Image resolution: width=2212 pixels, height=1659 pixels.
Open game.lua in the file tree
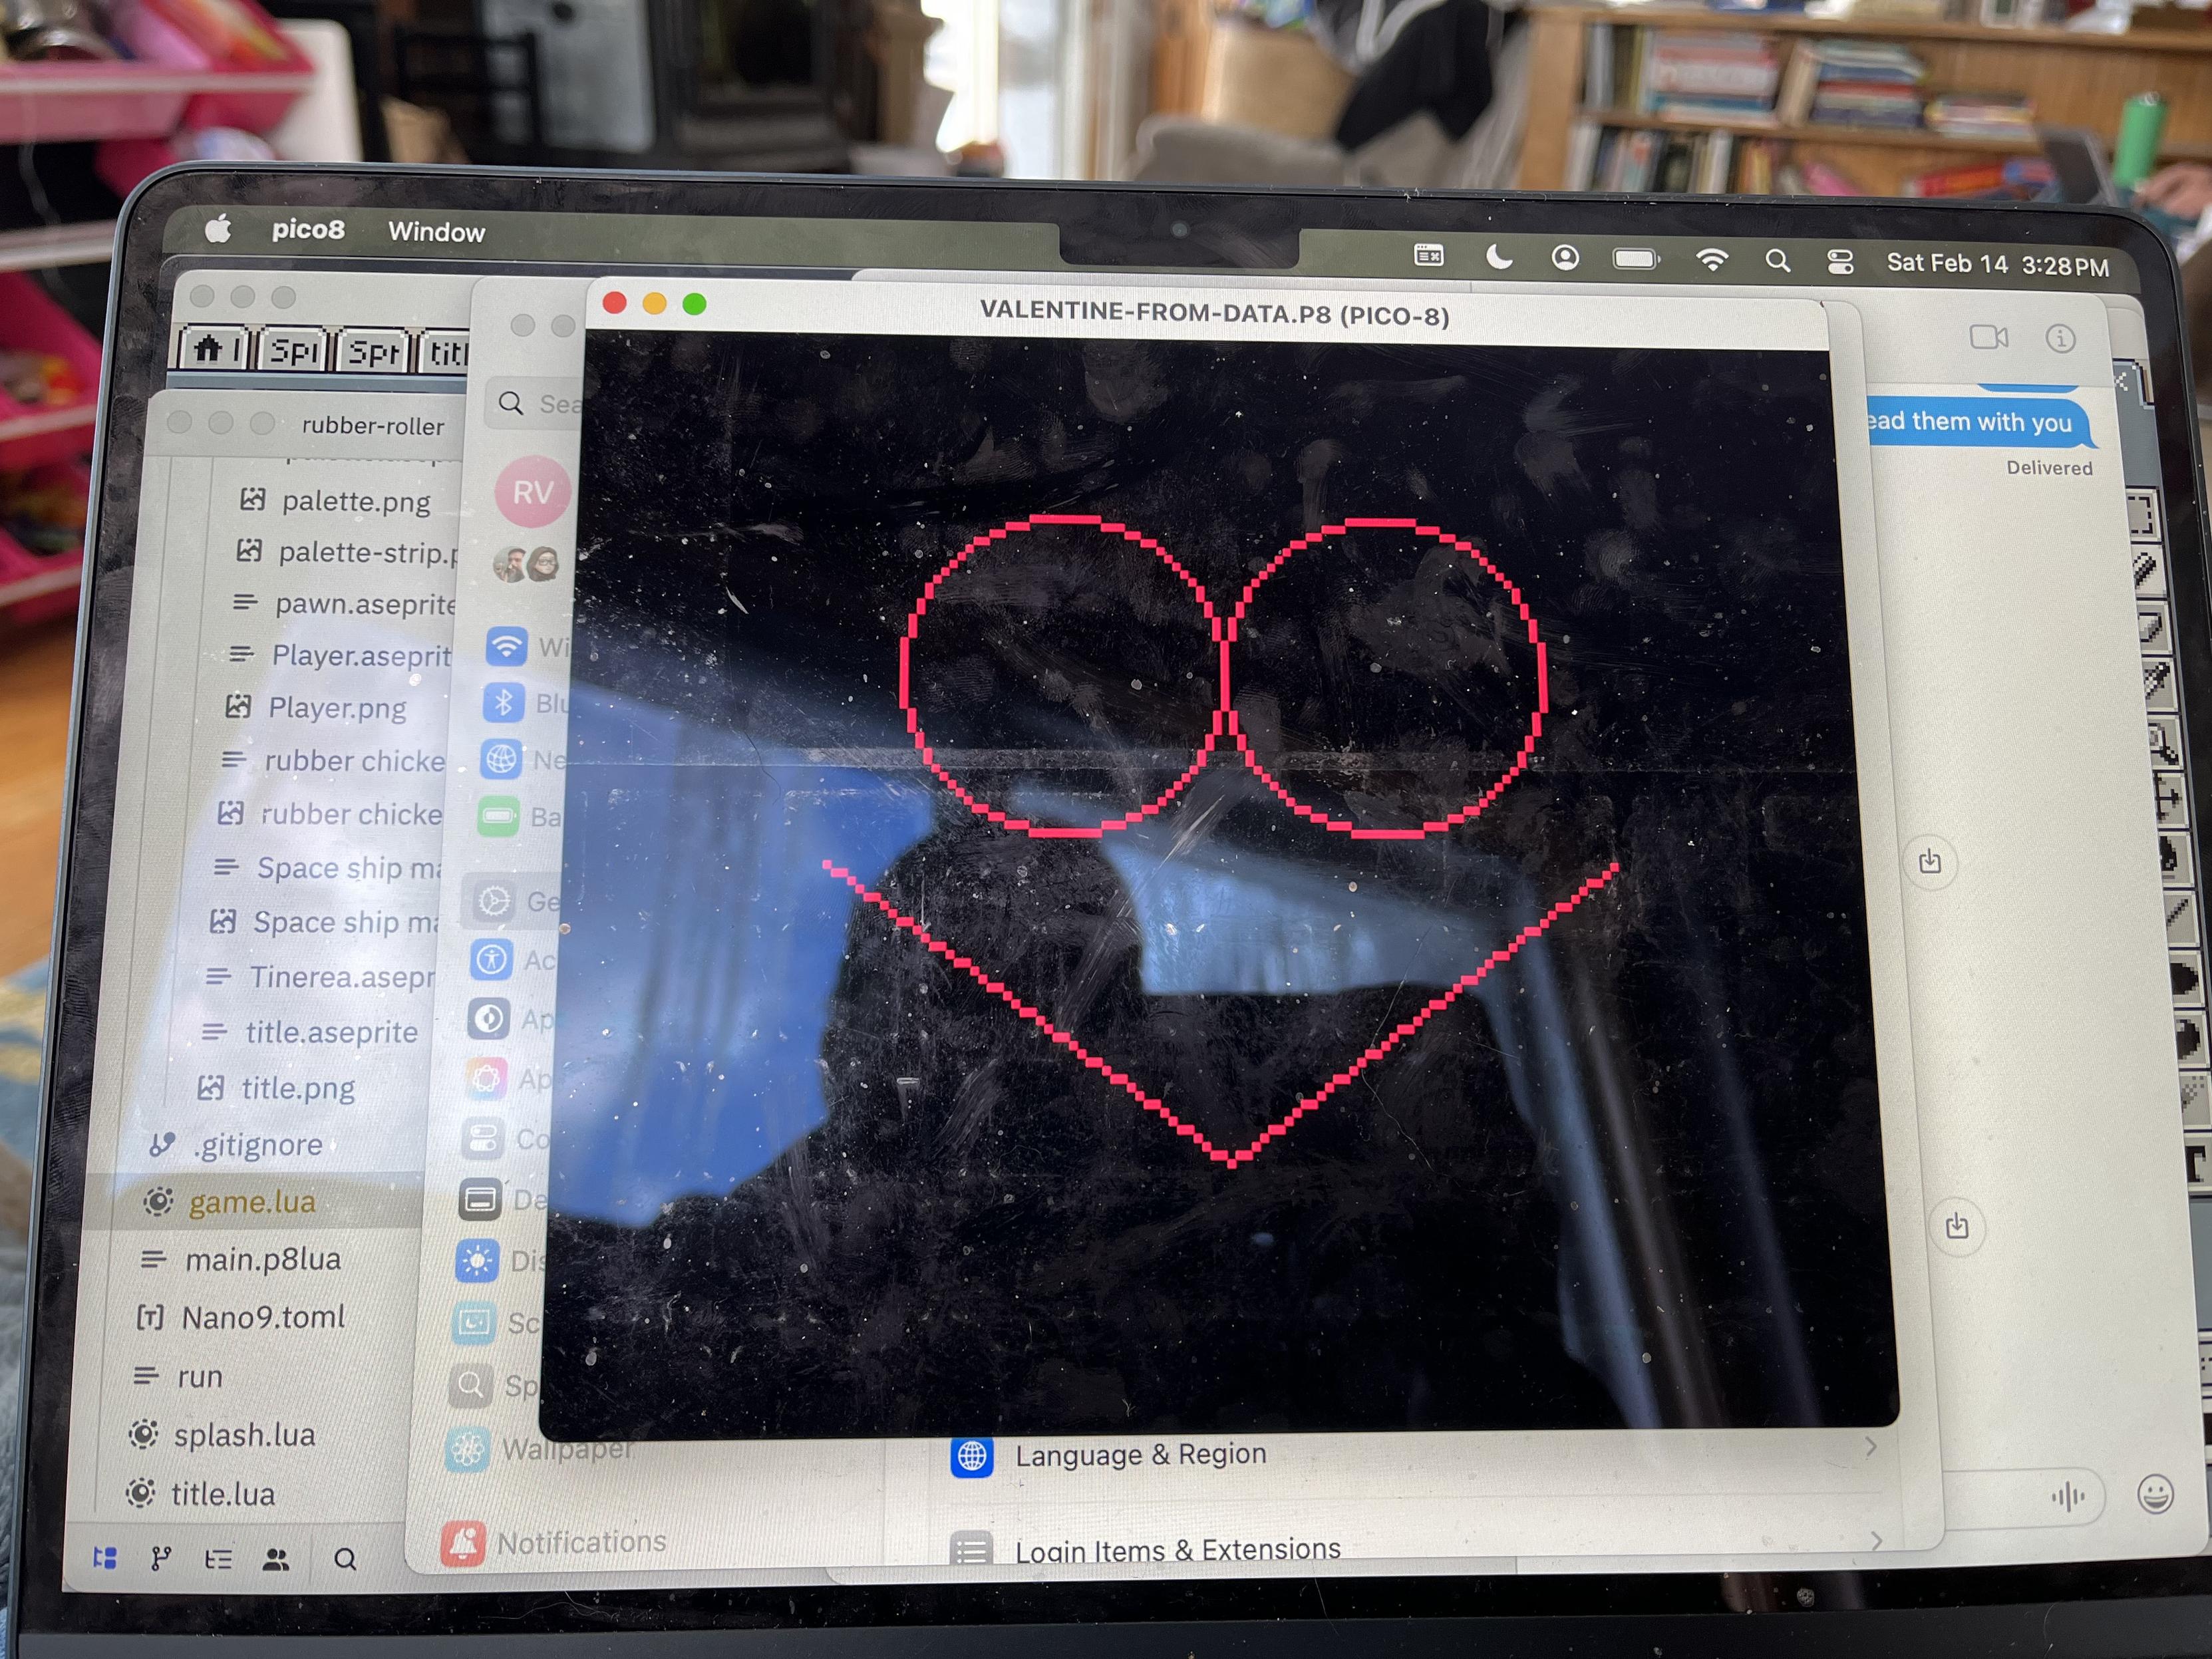tap(252, 1202)
